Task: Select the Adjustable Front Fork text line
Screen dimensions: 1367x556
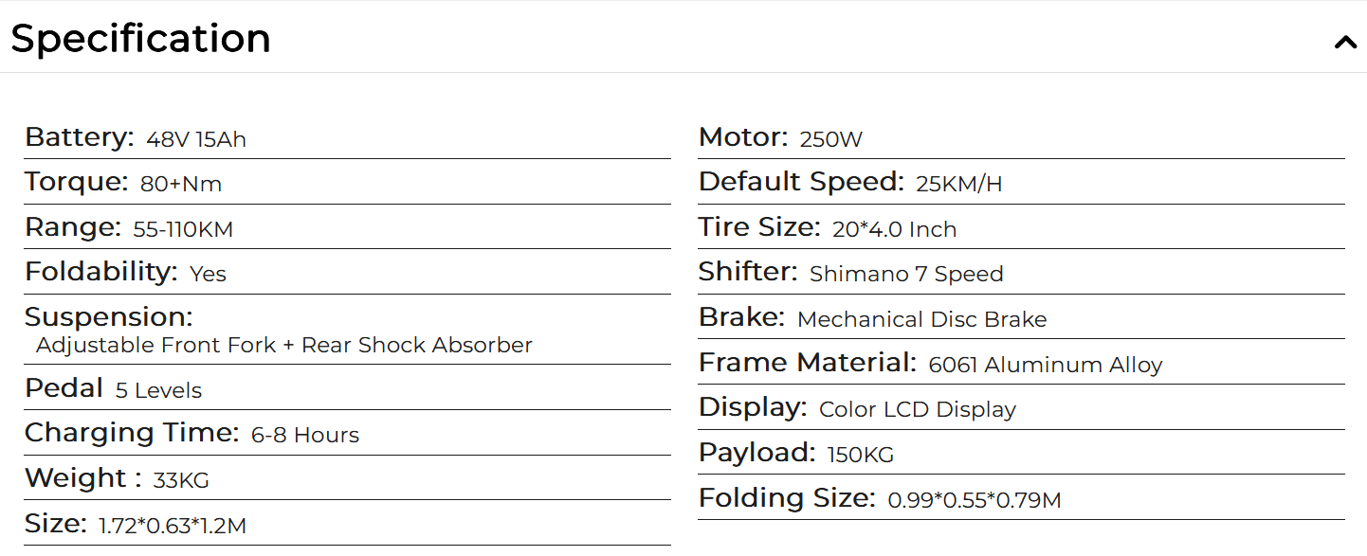Action: tap(284, 346)
